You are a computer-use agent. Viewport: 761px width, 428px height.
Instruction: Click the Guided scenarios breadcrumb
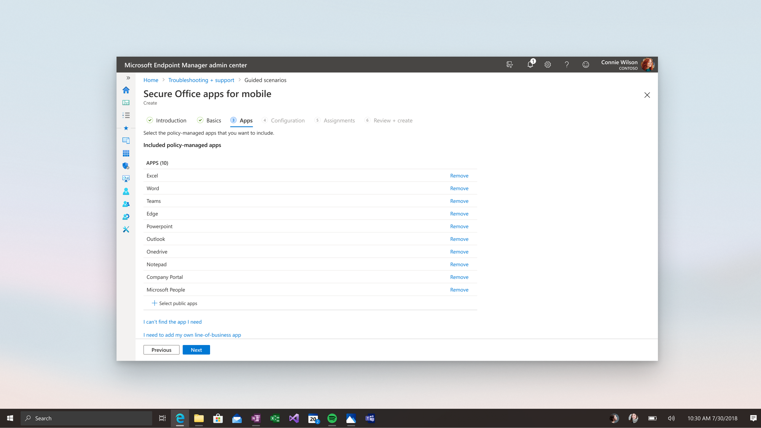coord(265,80)
